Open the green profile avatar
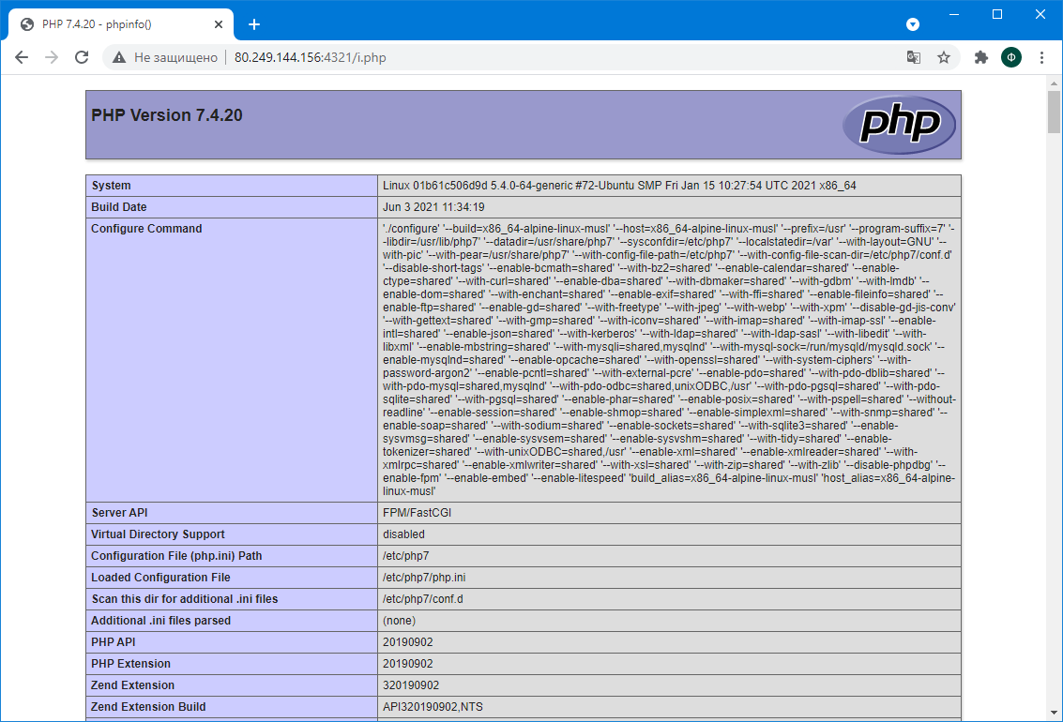 pos(1011,57)
